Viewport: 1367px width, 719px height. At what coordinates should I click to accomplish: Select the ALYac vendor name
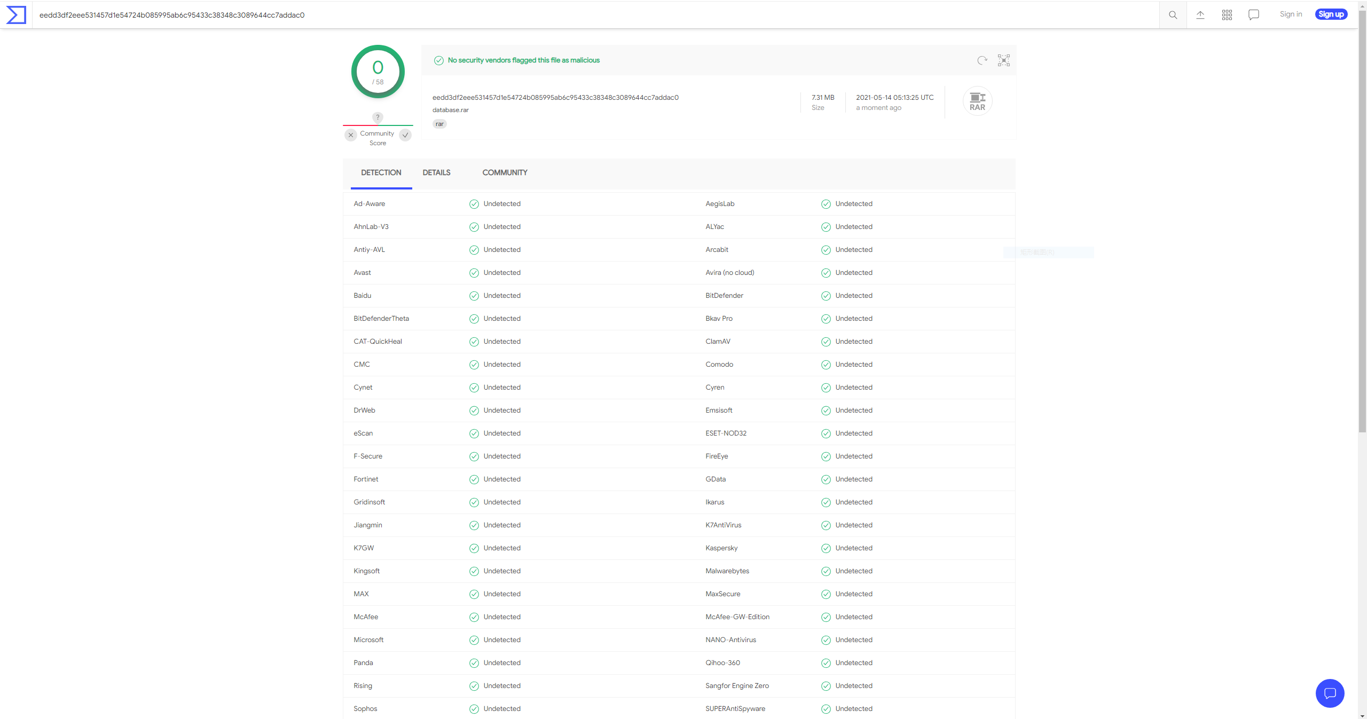click(714, 227)
